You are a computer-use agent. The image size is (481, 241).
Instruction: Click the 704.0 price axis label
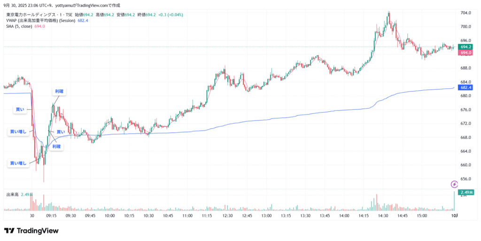(x=465, y=13)
